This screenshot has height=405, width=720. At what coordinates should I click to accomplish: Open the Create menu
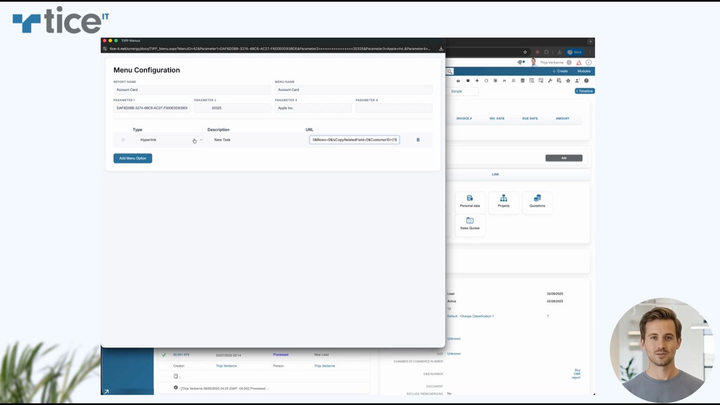(x=560, y=71)
